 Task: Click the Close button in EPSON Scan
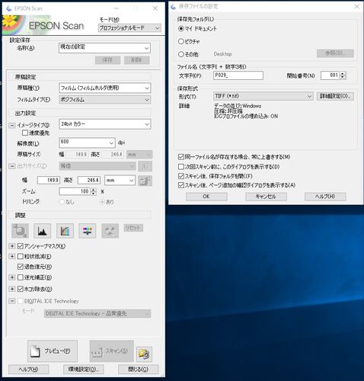click(x=139, y=370)
